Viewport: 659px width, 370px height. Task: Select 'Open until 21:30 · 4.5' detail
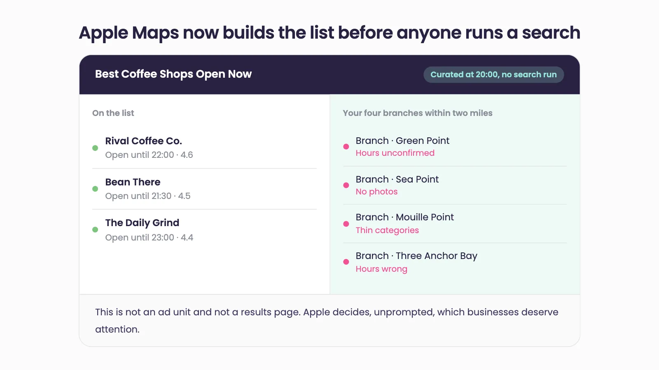click(148, 196)
